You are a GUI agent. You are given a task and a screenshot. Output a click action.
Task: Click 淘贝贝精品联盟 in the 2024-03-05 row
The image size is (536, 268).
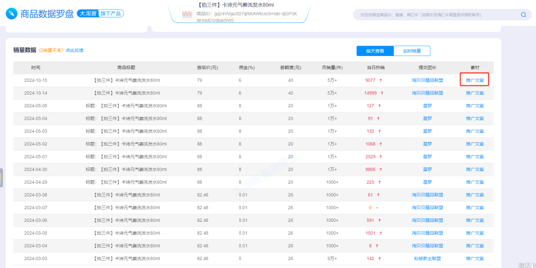[427, 233]
